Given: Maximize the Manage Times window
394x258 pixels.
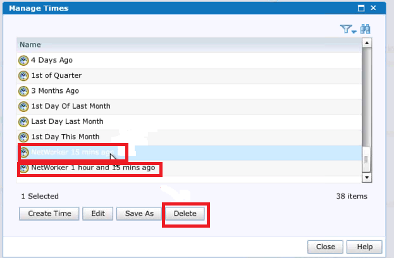Looking at the screenshot, I should 361,8.
